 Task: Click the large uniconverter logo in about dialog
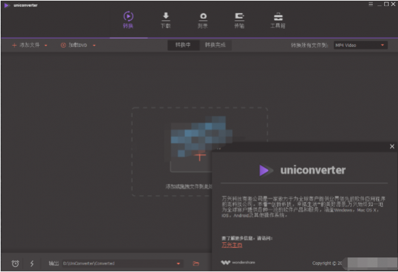coord(302,170)
